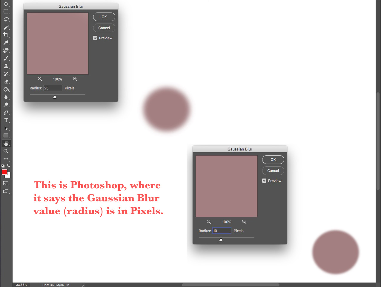
Task: Click the horizontal scrollbar thumb
Action: [x=231, y=285]
